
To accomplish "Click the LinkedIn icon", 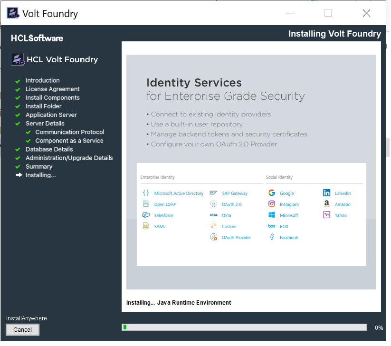I will (x=326, y=193).
